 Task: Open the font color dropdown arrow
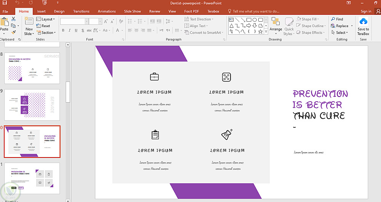click(122, 30)
